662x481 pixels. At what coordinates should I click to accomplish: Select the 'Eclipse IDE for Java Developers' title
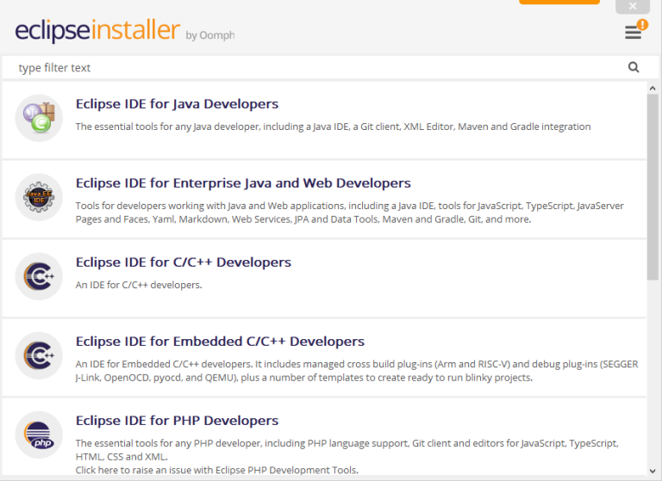tap(177, 104)
